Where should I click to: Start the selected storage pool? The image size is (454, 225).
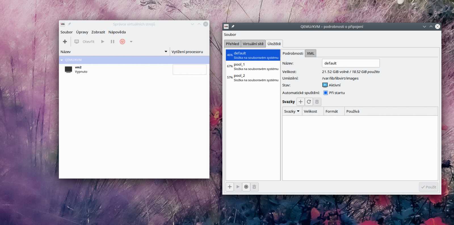pos(238,187)
